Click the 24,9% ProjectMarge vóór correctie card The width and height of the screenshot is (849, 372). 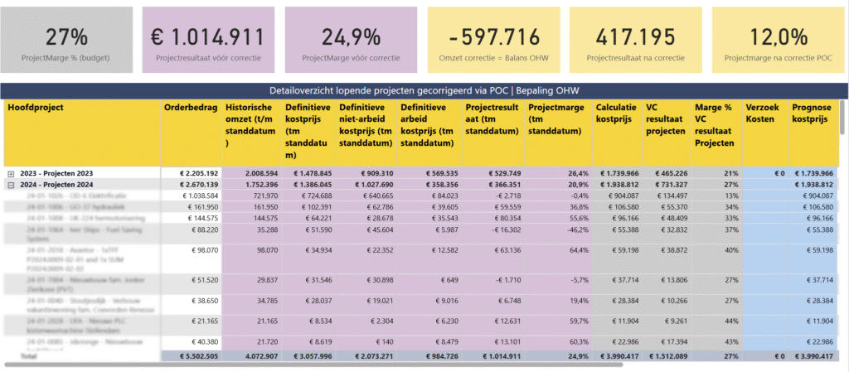click(x=351, y=40)
